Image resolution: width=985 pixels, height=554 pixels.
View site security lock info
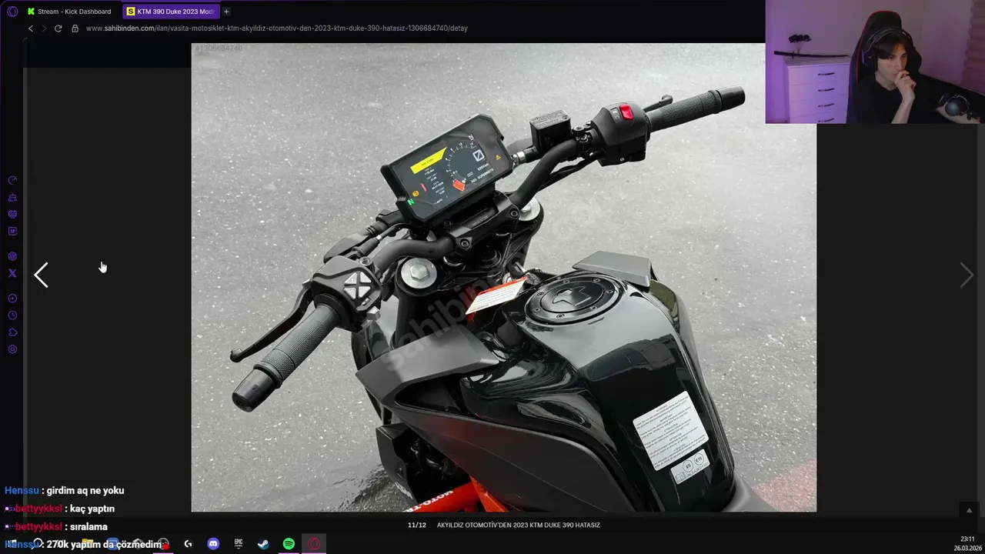tap(75, 28)
